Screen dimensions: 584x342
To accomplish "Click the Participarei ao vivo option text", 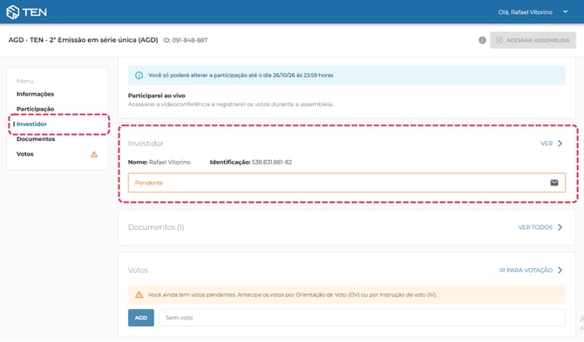I will [x=156, y=96].
